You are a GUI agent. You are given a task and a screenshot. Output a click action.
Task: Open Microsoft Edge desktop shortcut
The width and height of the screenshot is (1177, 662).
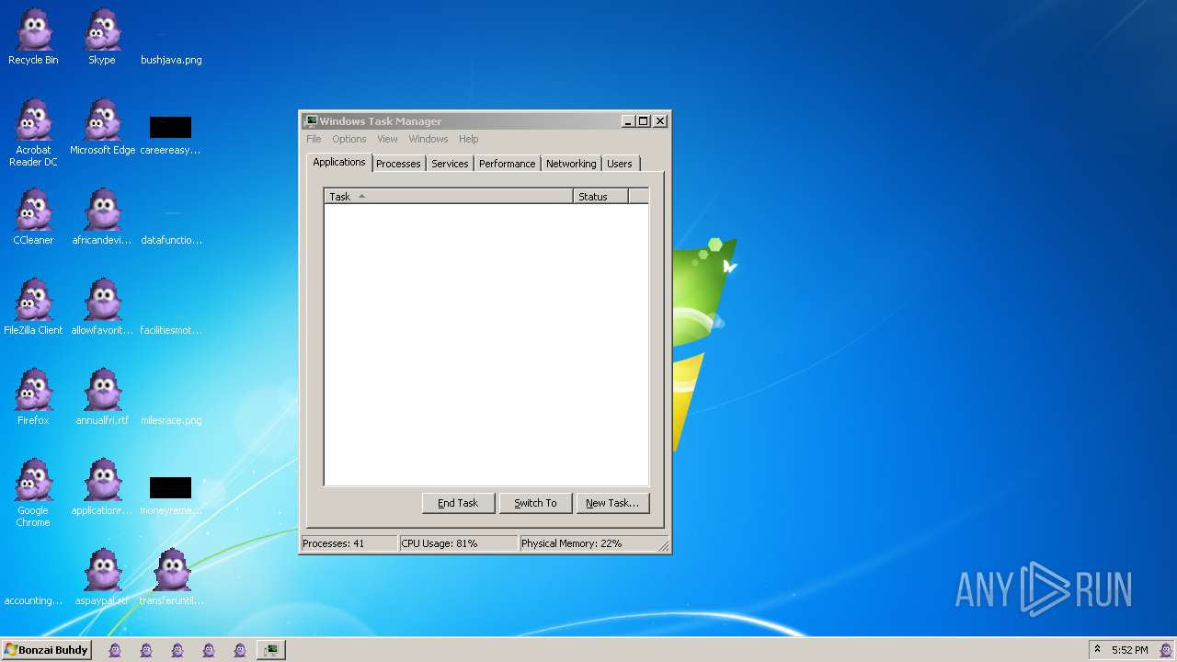[x=102, y=127]
